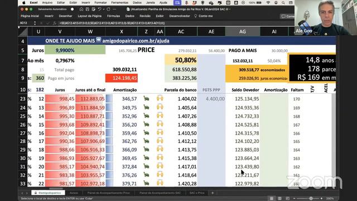Switch to the Inserir ribbon tab
The width and height of the screenshot is (357, 201).
[49, 16]
